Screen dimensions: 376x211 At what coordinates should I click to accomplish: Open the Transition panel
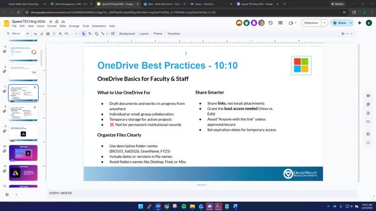point(174,34)
